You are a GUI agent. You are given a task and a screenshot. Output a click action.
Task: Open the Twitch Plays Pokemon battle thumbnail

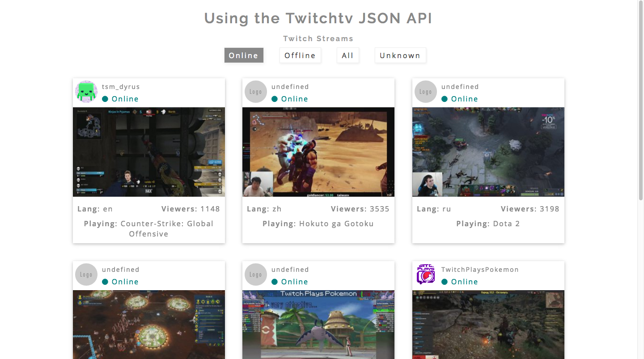pyautogui.click(x=318, y=325)
